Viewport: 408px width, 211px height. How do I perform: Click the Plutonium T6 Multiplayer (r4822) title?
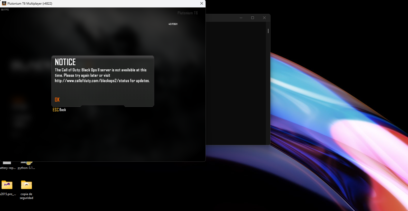coord(30,4)
